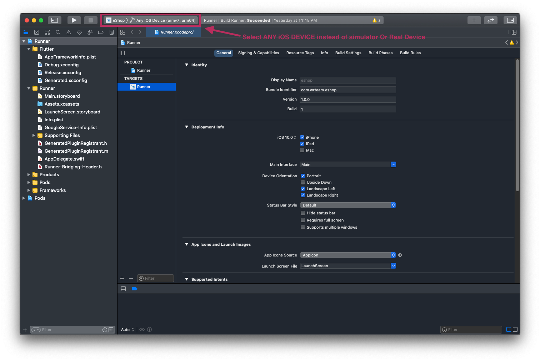Click the Bundle Identifier text field
540x361 pixels.
click(x=348, y=90)
